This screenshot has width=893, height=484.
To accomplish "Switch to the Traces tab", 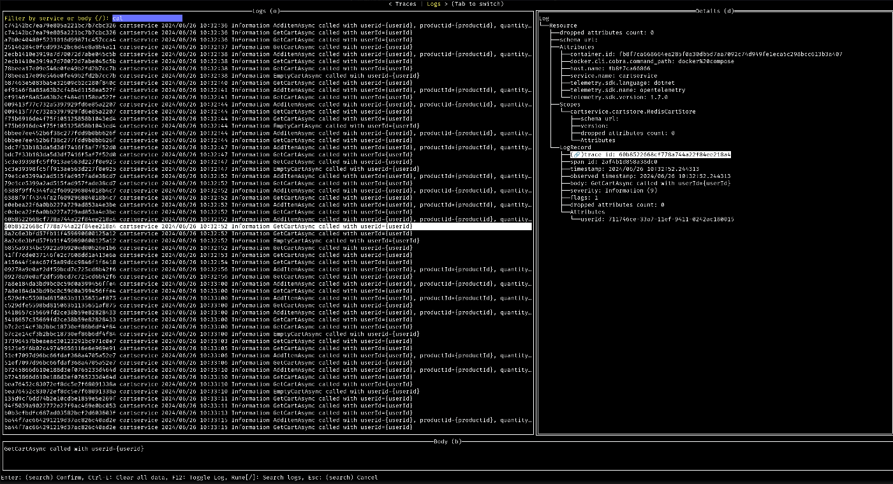I will [x=405, y=4].
